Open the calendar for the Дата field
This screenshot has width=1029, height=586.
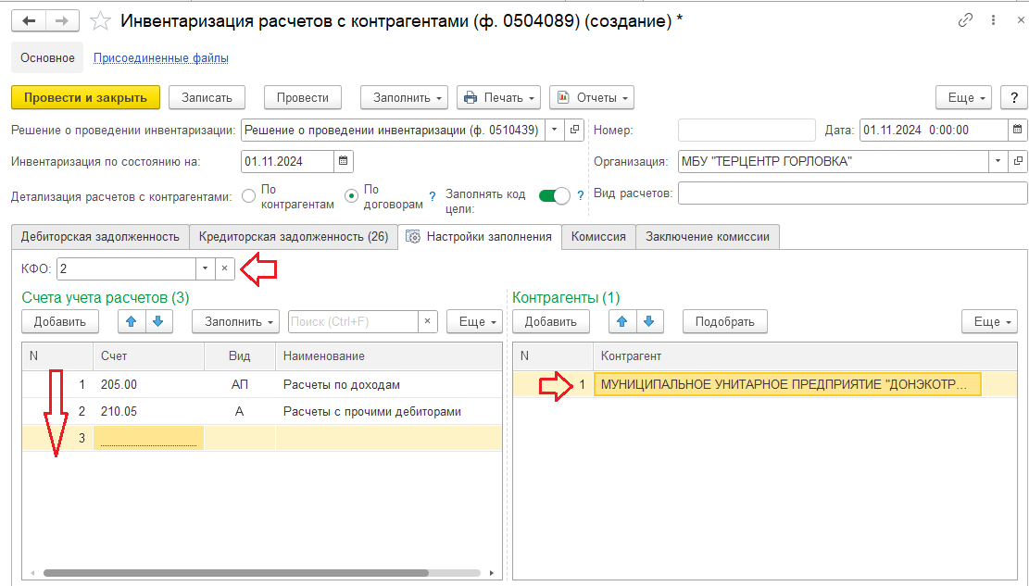click(x=1017, y=130)
